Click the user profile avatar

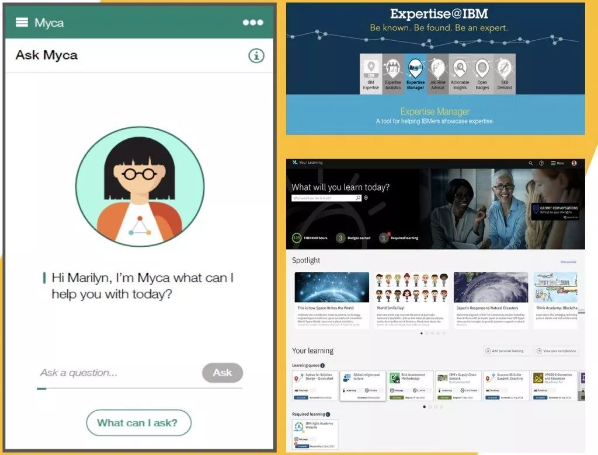[574, 163]
